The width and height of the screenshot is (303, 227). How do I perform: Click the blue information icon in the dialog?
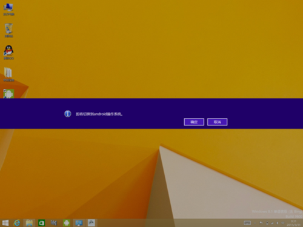[68, 114]
